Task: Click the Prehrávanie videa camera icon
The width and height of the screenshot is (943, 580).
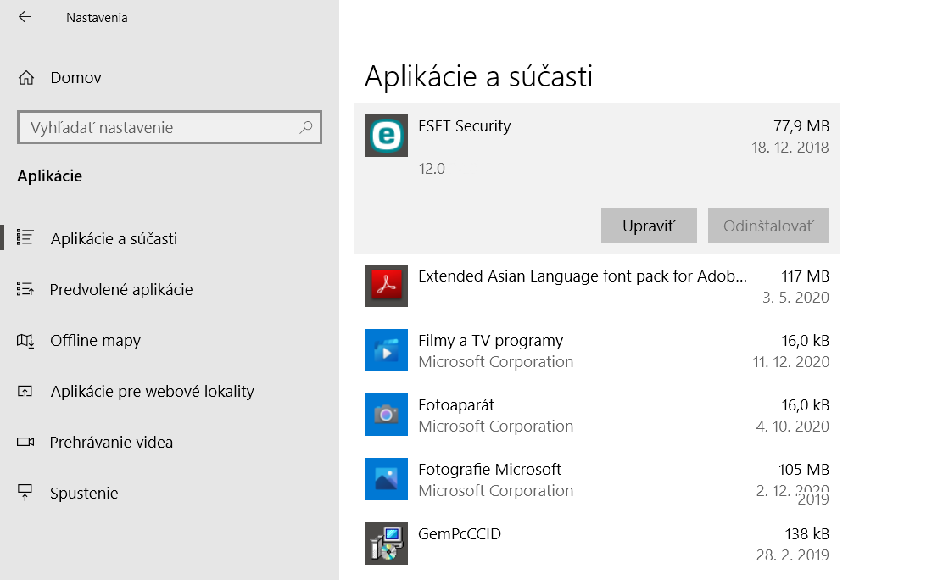Action: pos(25,443)
